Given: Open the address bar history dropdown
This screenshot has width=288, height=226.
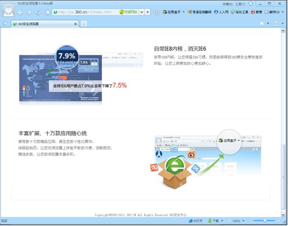Looking at the screenshot, I should (142, 12).
